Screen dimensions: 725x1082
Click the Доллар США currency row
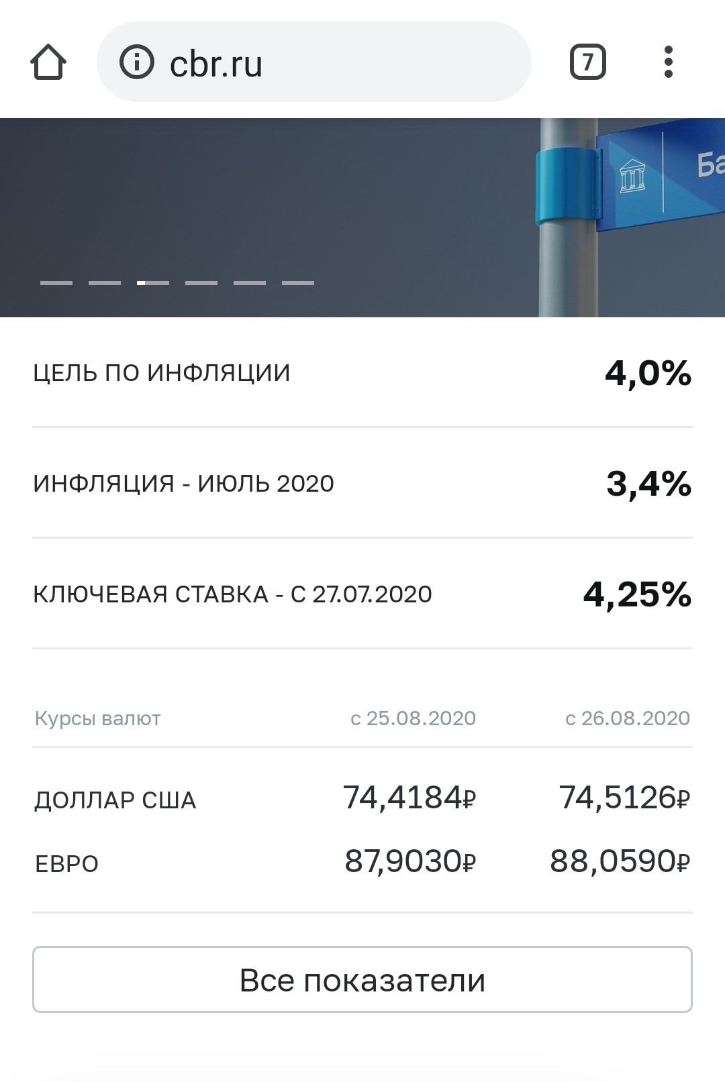click(362, 798)
